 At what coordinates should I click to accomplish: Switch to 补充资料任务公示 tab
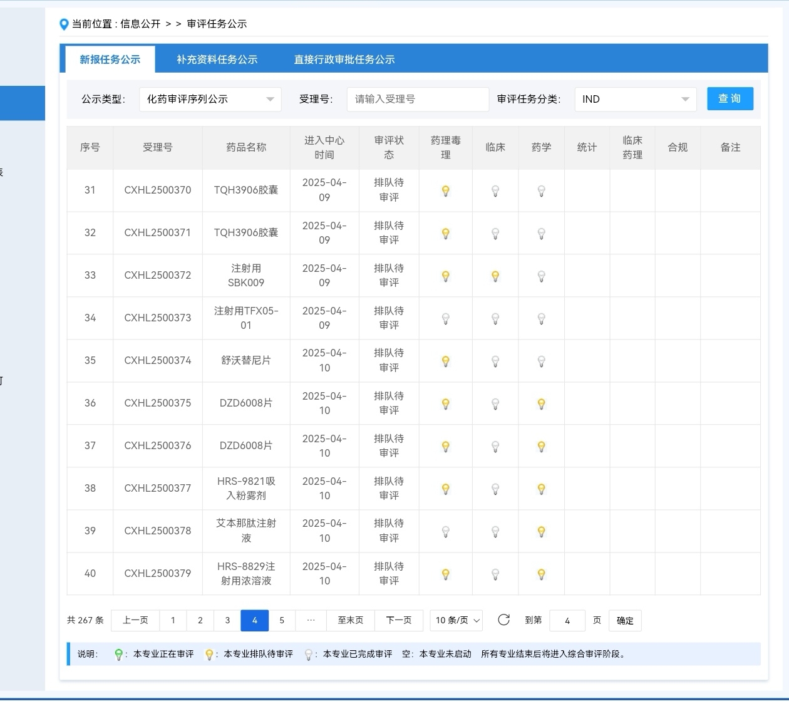tap(217, 60)
